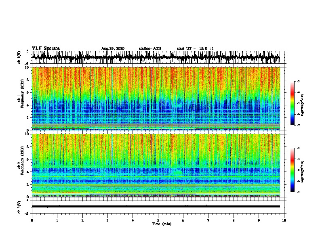
Task: Click time axis tick label "5"
Action: coord(158,220)
